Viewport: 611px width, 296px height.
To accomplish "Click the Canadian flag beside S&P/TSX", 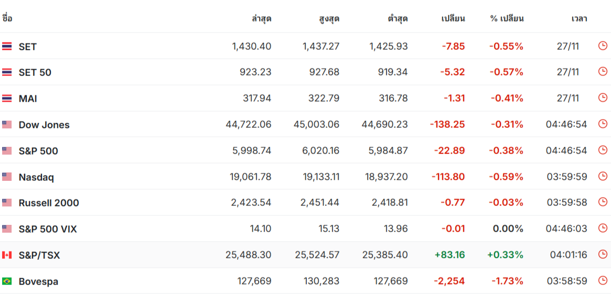I will point(7,255).
